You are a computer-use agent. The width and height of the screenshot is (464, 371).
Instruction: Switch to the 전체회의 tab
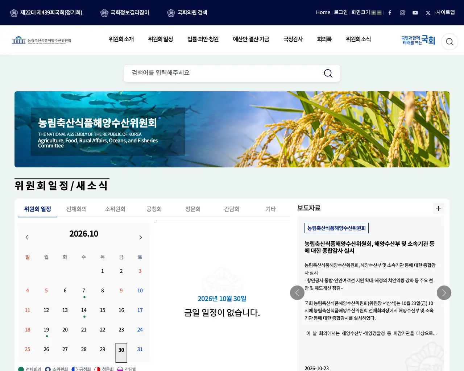[76, 209]
